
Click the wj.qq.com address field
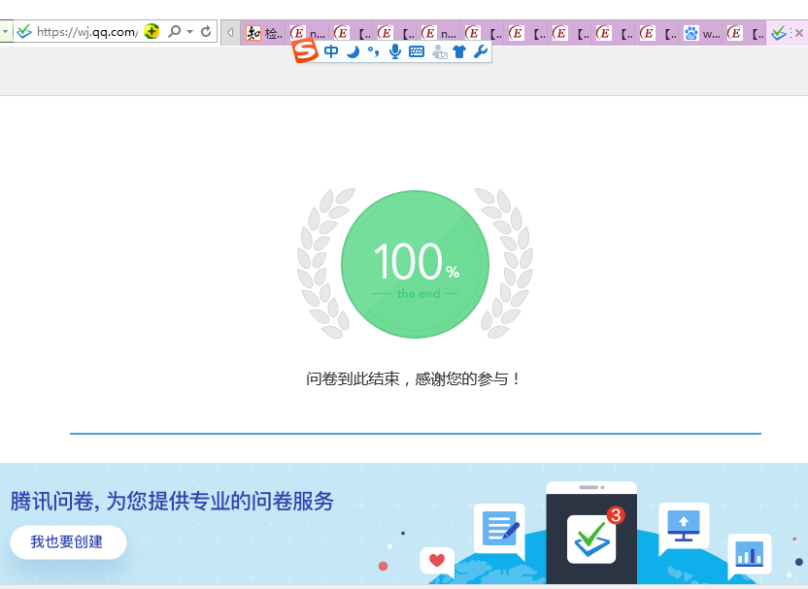tap(85, 31)
